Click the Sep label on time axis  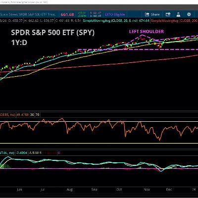point(95,190)
